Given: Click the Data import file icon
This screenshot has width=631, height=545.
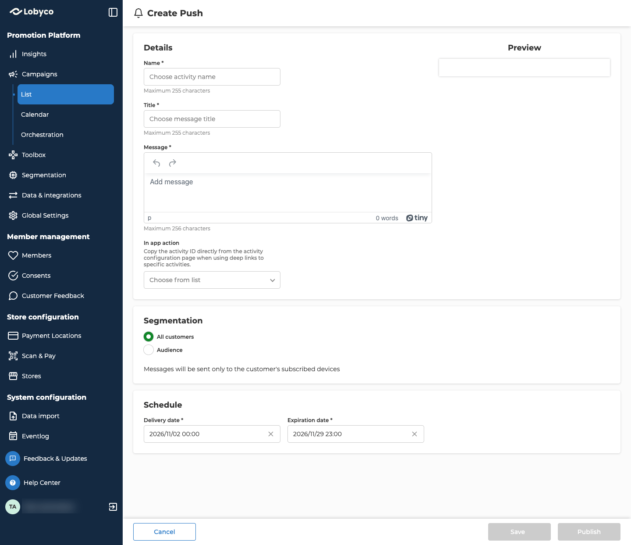Looking at the screenshot, I should [x=13, y=416].
